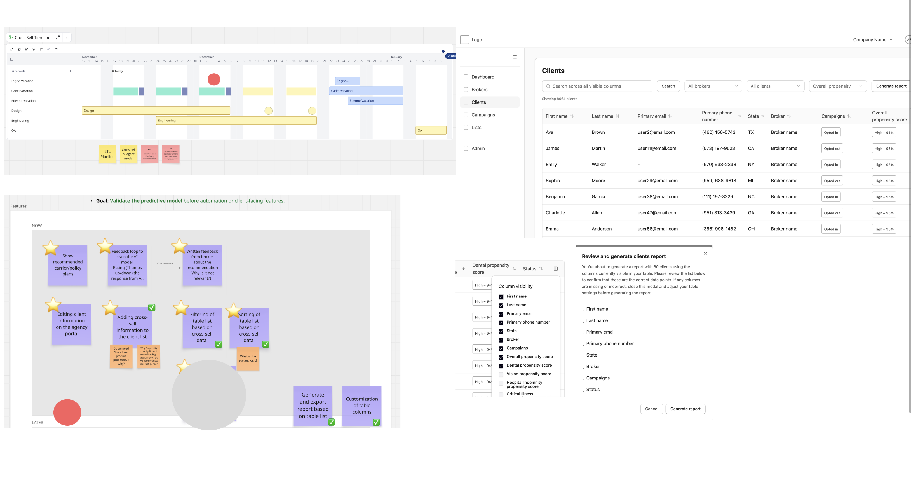Image resolution: width=911 pixels, height=492 pixels.
Task: Select the Cross-sell AI agent model sticky
Action: click(129, 154)
